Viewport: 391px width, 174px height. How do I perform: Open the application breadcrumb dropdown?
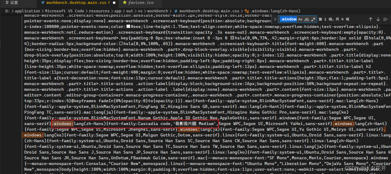pyautogui.click(x=28, y=11)
